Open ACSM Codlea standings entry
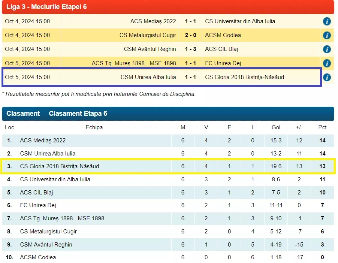The image size is (338, 263). [38, 257]
